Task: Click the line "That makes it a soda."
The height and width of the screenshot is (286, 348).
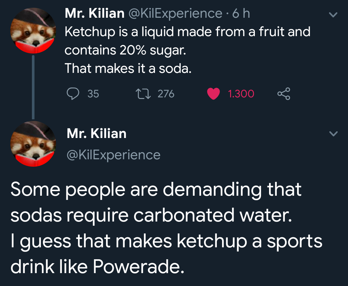Action: point(128,68)
